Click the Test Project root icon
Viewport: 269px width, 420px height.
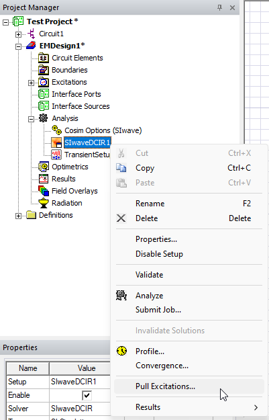coord(18,22)
